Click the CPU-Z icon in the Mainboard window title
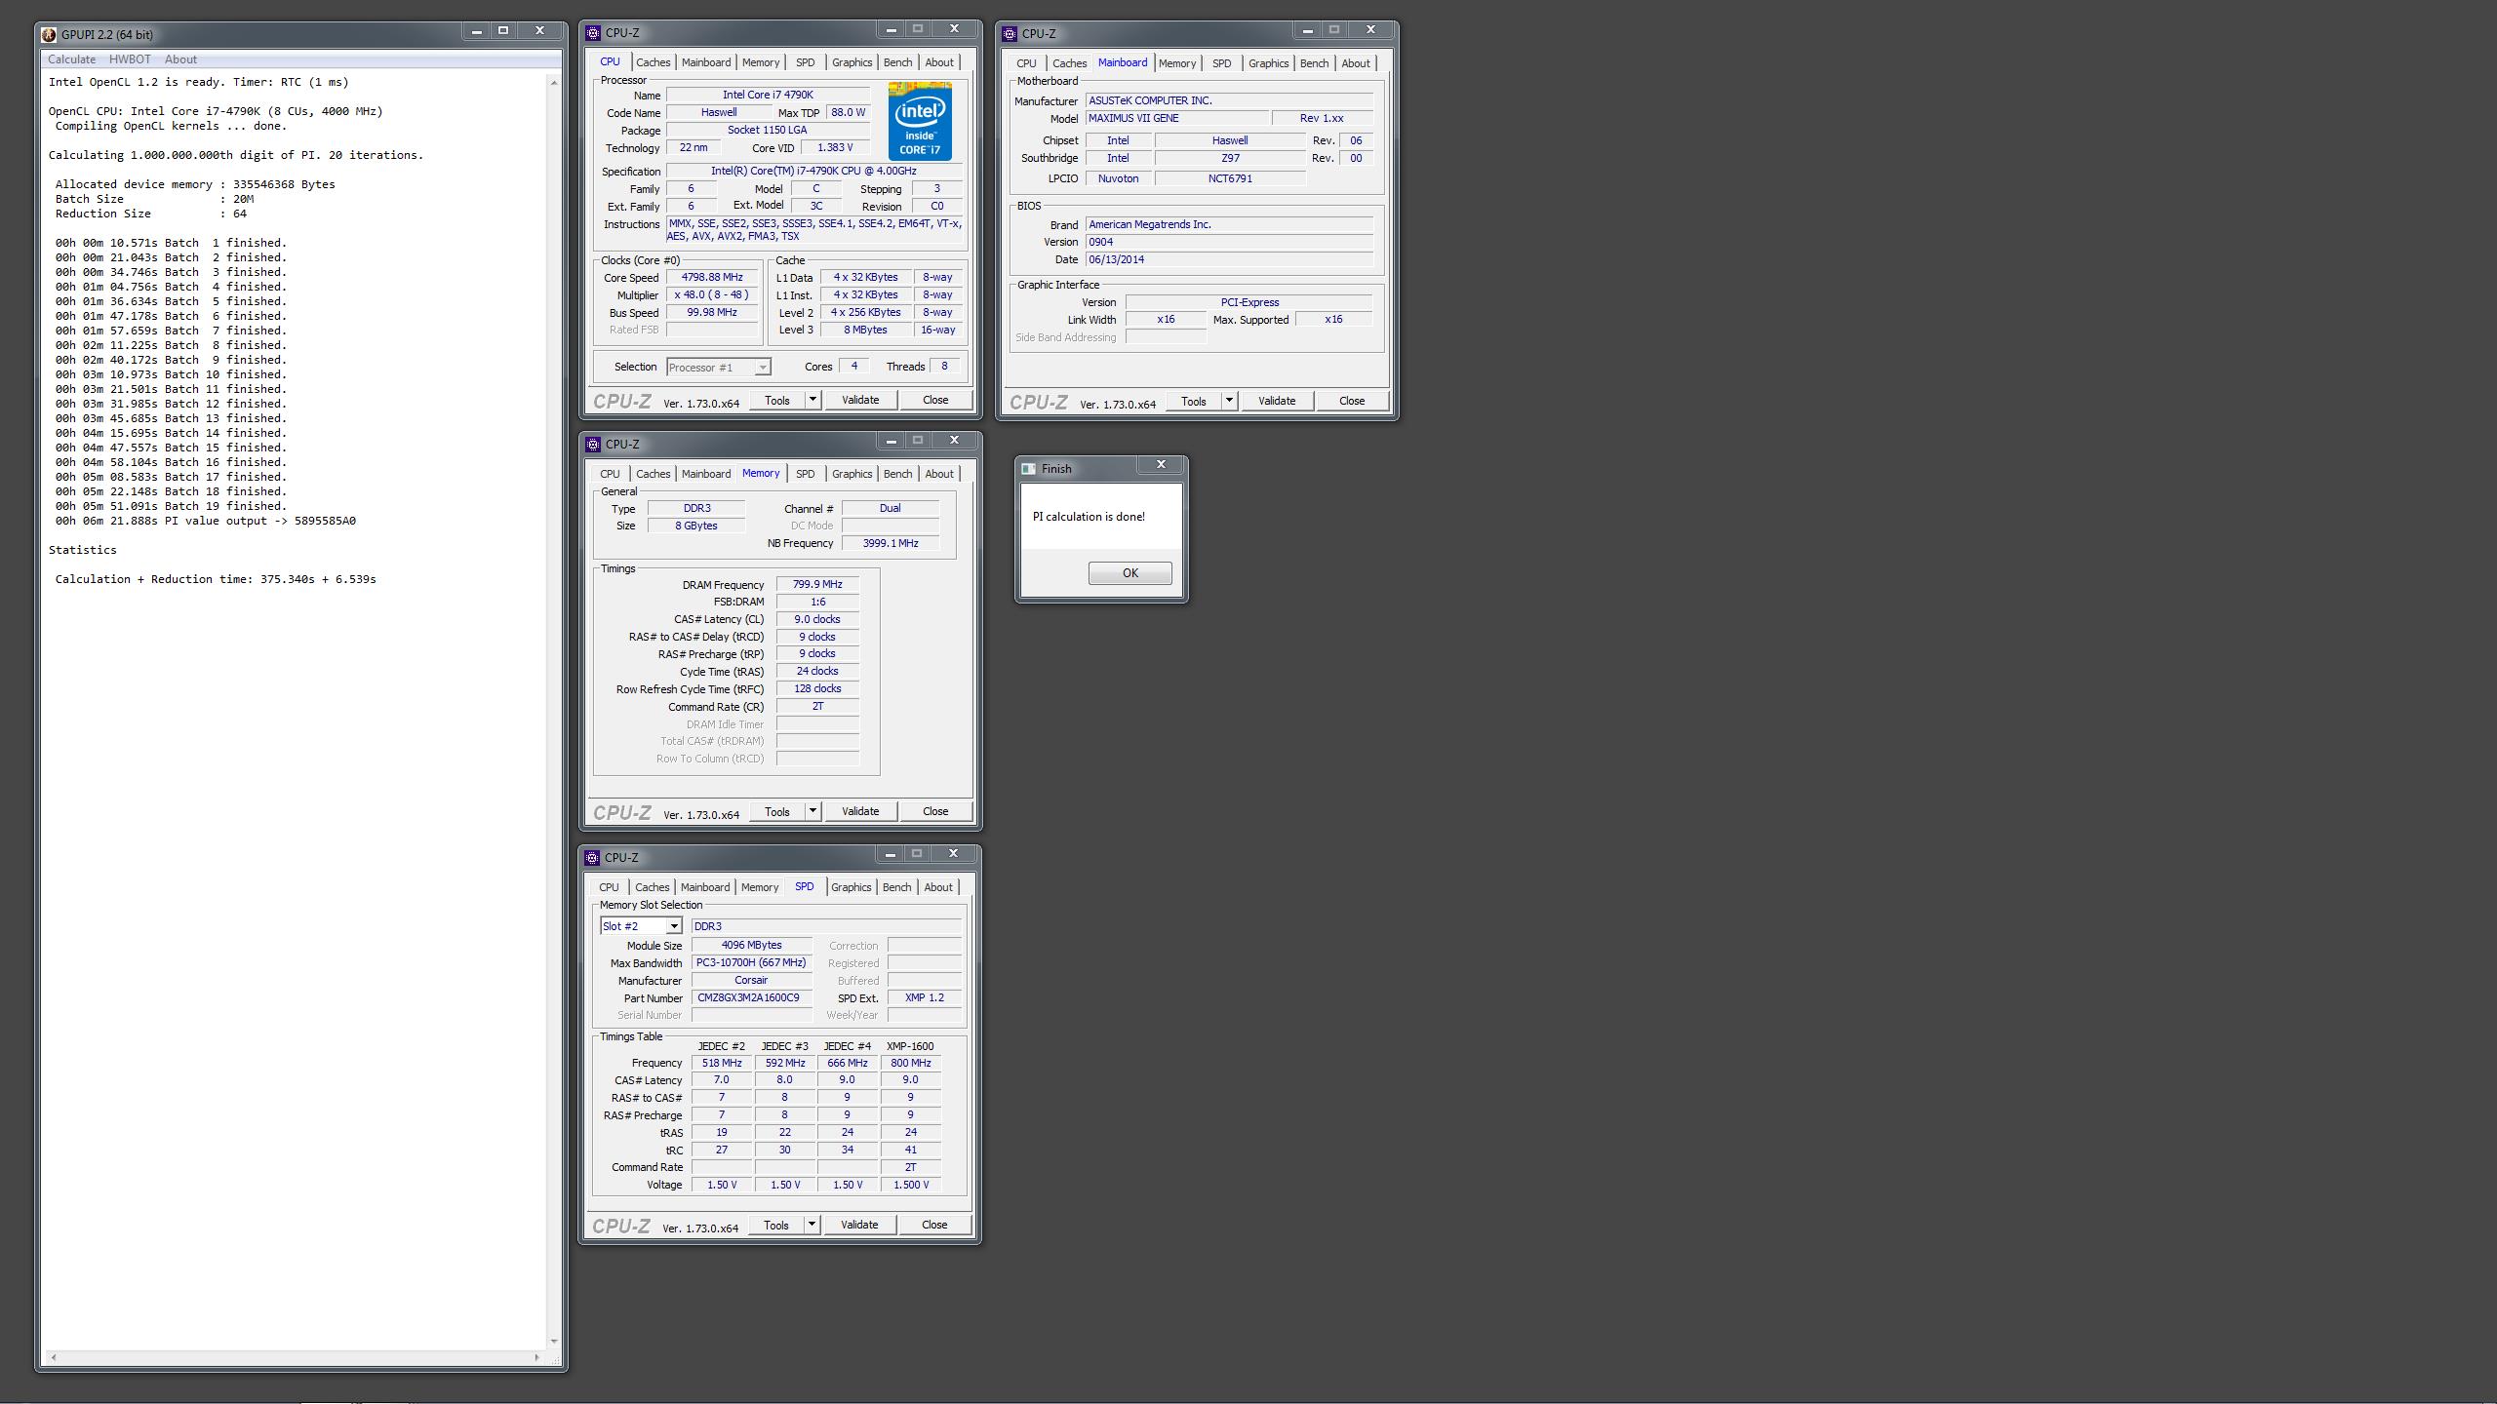2497x1404 pixels. (1011, 34)
